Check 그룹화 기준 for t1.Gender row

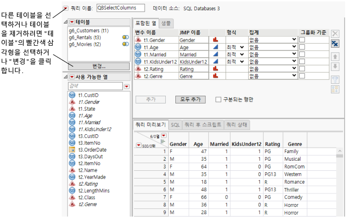[302, 40]
